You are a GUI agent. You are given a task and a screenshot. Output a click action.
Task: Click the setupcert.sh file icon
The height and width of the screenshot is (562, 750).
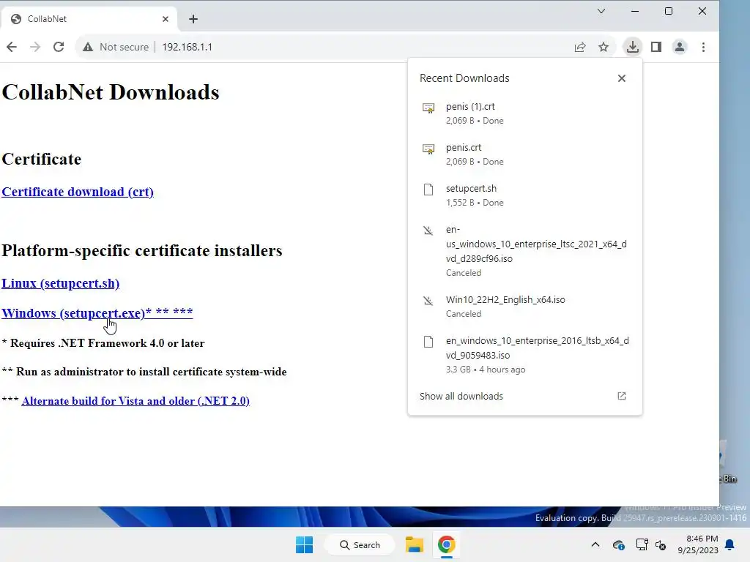428,190
